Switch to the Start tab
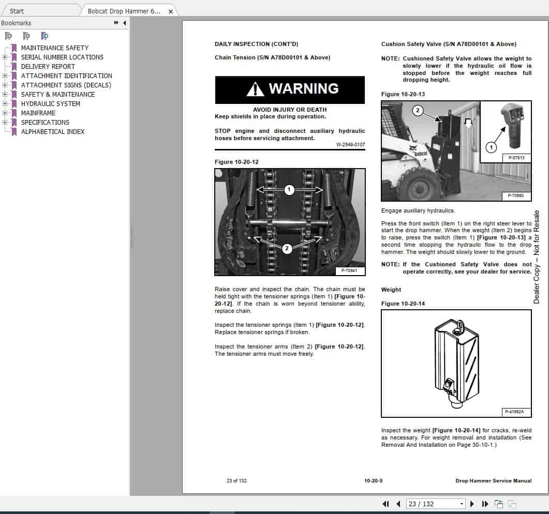The width and height of the screenshot is (549, 514). tap(17, 11)
